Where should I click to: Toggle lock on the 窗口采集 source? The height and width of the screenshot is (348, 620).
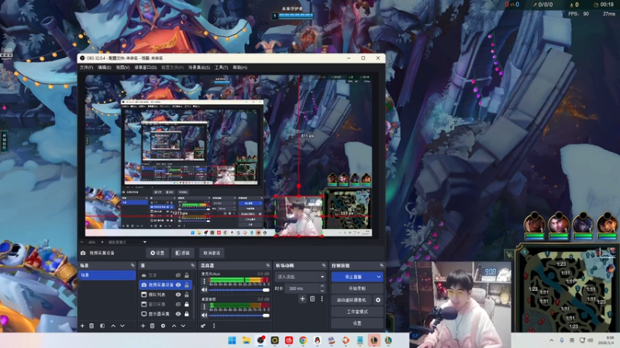[x=187, y=304]
